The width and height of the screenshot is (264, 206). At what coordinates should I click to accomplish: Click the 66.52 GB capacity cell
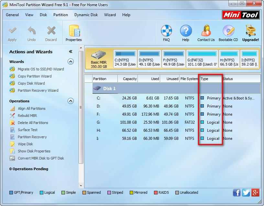[129, 130]
